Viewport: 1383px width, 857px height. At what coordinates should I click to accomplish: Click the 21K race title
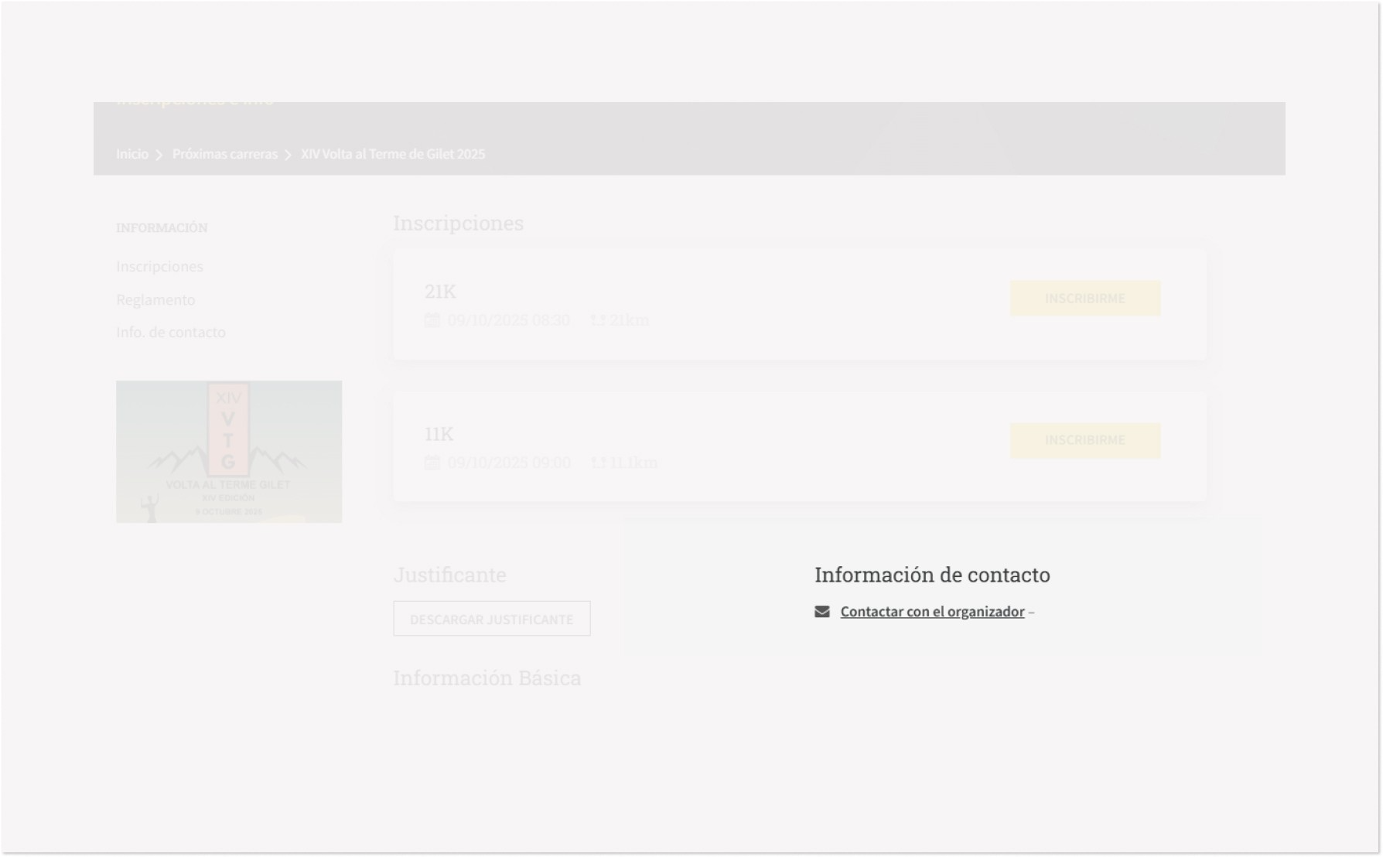pos(440,292)
